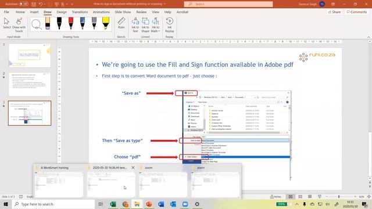Image resolution: width=372 pixels, height=209 pixels.
Task: Open Outlook from the taskbar
Action: pos(173,204)
